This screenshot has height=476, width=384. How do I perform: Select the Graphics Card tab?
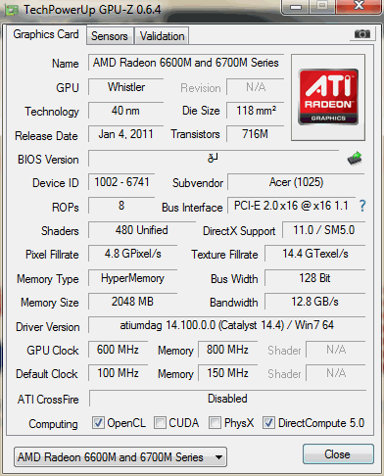coord(46,34)
